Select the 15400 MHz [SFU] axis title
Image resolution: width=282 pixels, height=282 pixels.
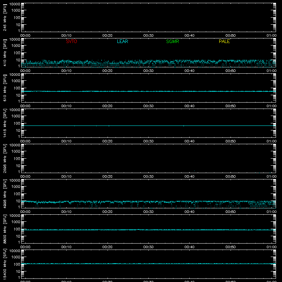[x=5, y=264]
